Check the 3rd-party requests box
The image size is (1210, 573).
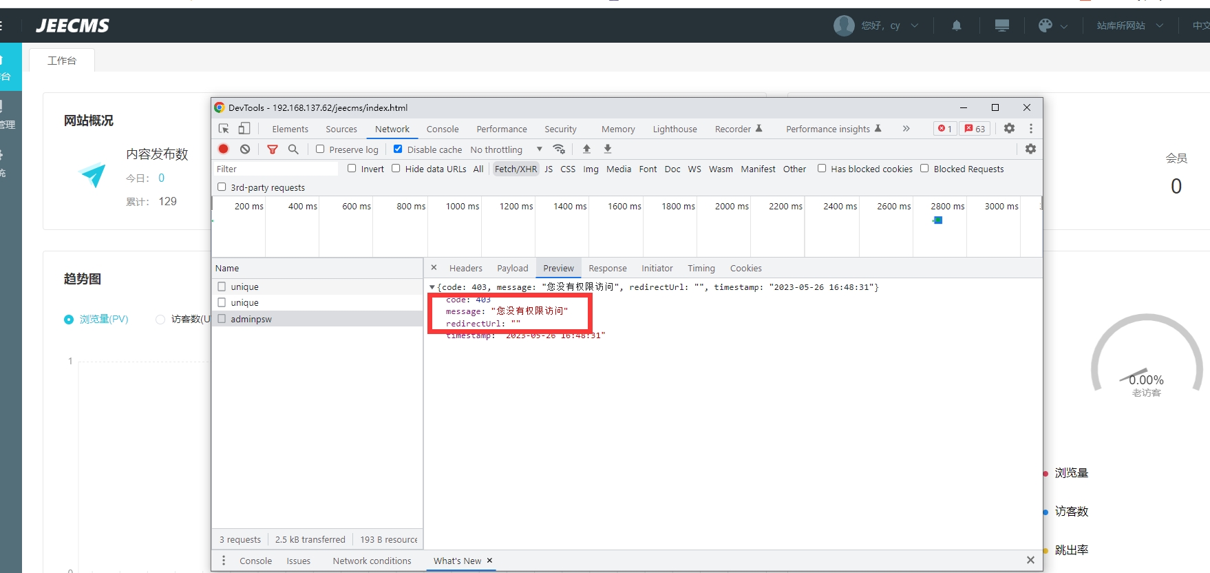coord(222,187)
